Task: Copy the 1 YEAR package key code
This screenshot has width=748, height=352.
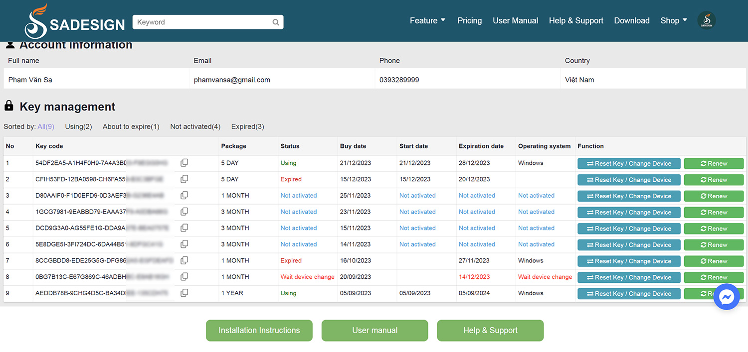Action: coord(184,293)
